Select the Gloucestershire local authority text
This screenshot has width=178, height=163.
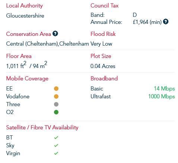tap(25, 16)
